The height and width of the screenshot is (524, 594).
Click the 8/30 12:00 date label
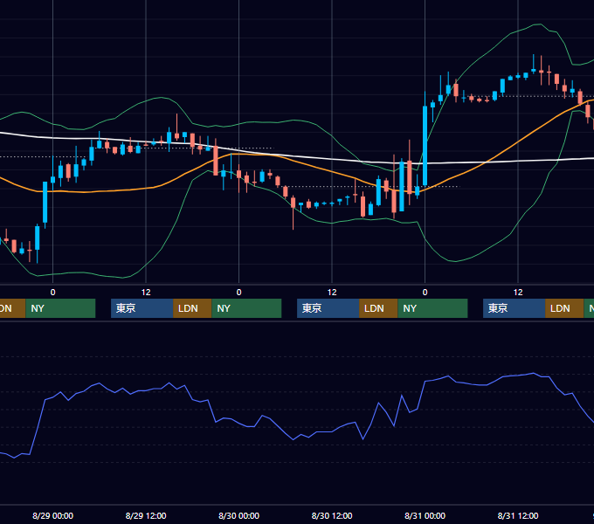click(x=332, y=515)
